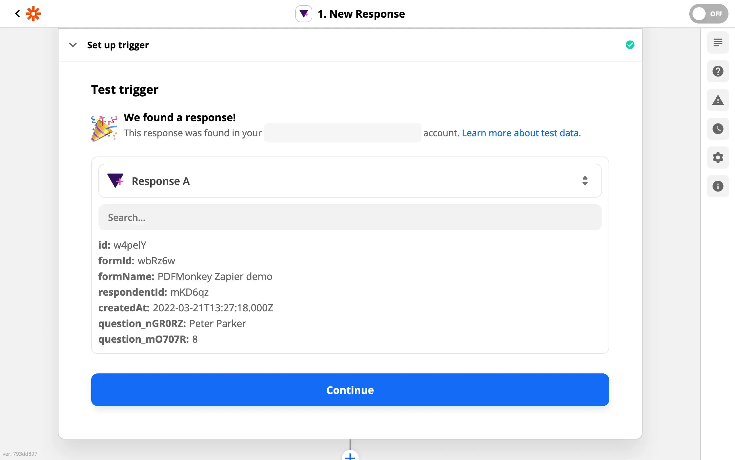This screenshot has width=735, height=460.
Task: Select the Test trigger heading
Action: pyautogui.click(x=124, y=89)
